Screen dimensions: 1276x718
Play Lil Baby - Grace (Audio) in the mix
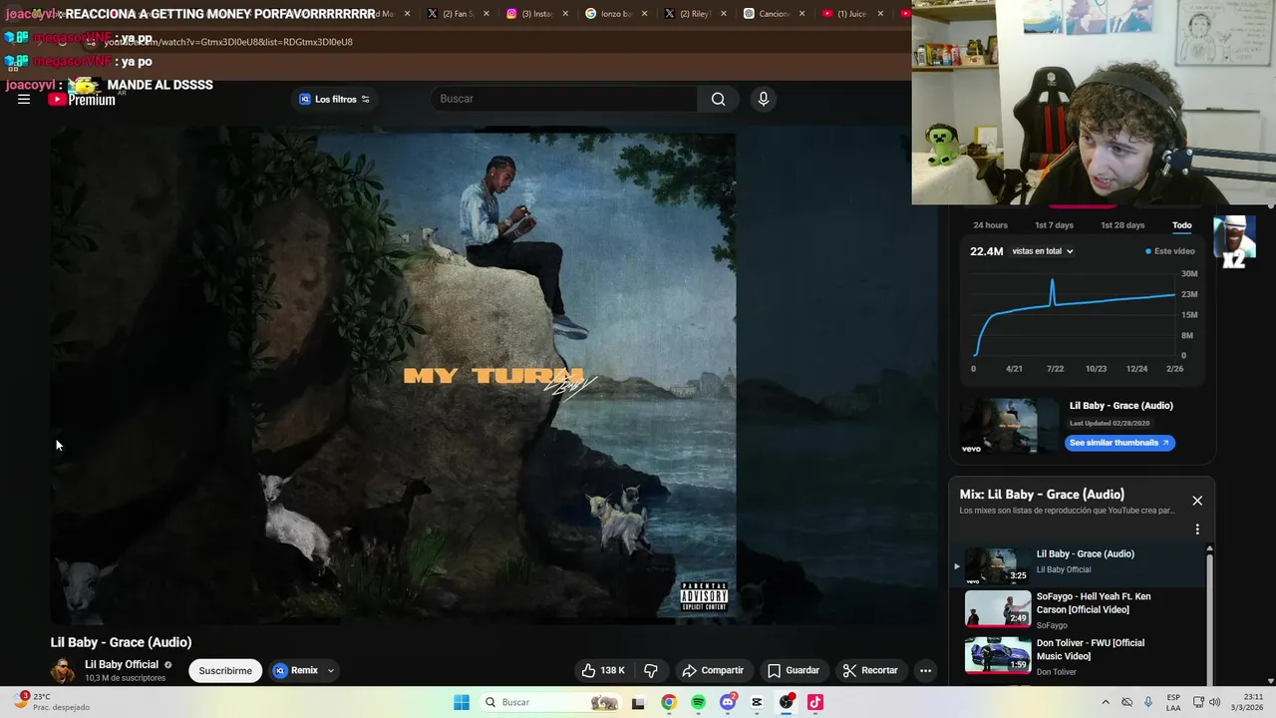1078,565
